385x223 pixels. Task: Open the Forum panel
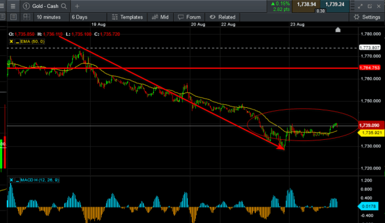pos(189,17)
